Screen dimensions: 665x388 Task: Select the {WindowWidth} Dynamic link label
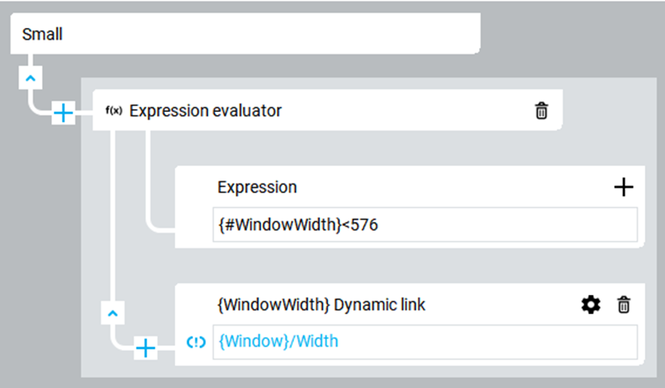pyautogui.click(x=321, y=305)
